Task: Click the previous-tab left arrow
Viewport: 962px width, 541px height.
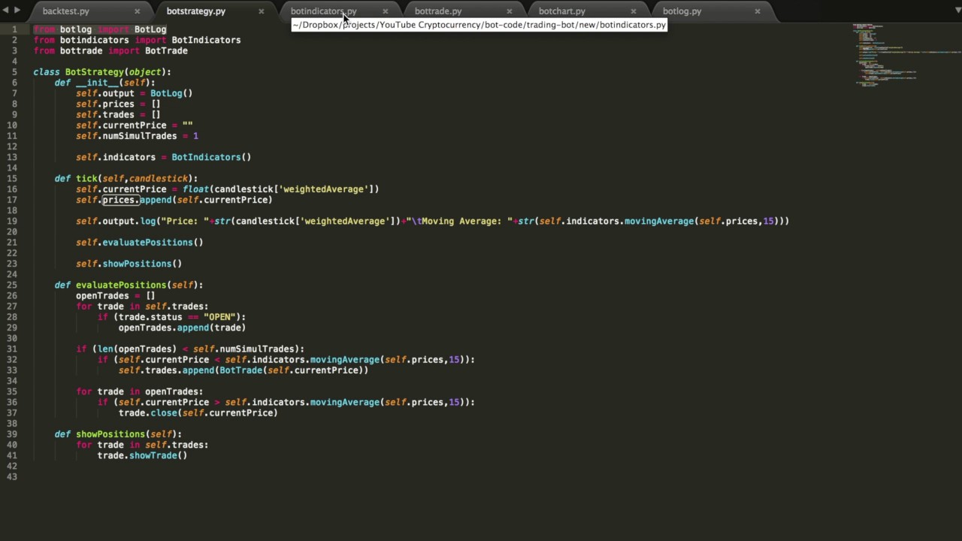Action: pyautogui.click(x=7, y=11)
